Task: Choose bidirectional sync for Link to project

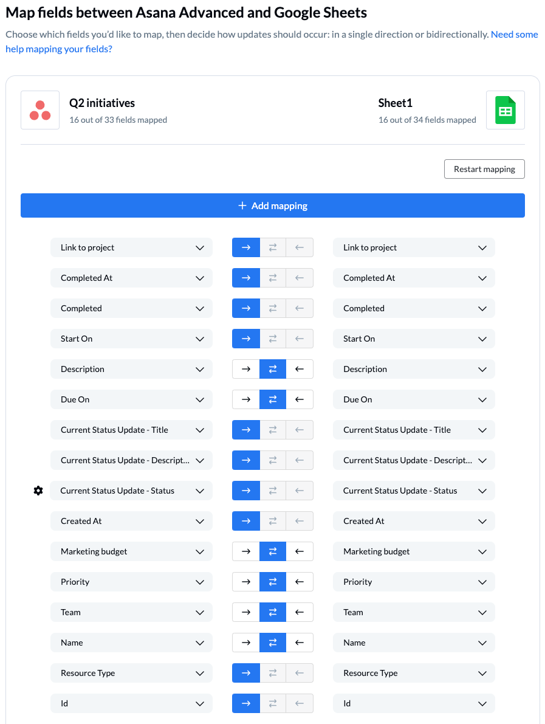Action: (x=273, y=247)
